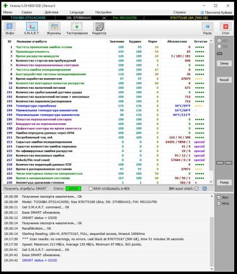Click the red Стоп stop button
This screenshot has width=237, height=274.
(226, 28)
